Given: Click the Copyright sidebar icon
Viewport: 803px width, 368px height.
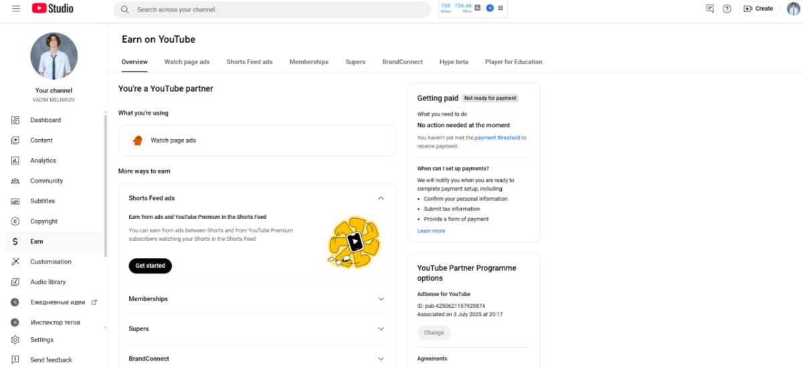Looking at the screenshot, I should 15,221.
